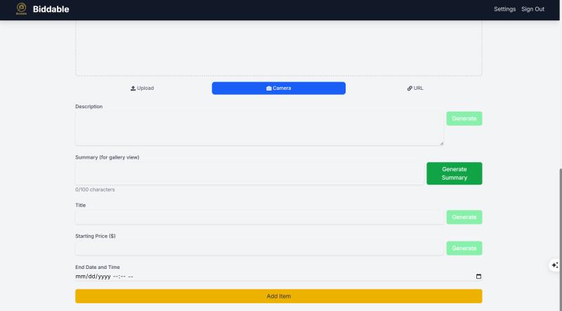Open Settings in the top bar

504,9
